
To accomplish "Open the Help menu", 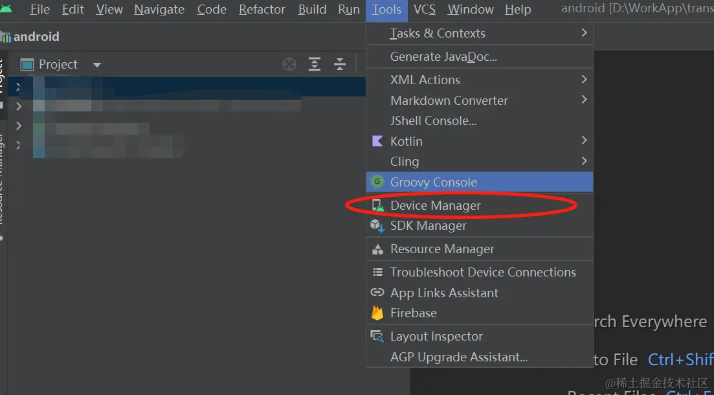I will (518, 10).
